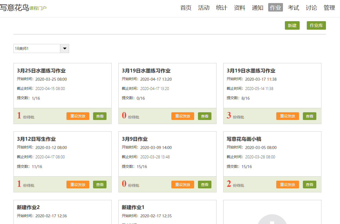
Task: Click 重设发放 on the 3月9日作业 card
Action: click(183, 185)
